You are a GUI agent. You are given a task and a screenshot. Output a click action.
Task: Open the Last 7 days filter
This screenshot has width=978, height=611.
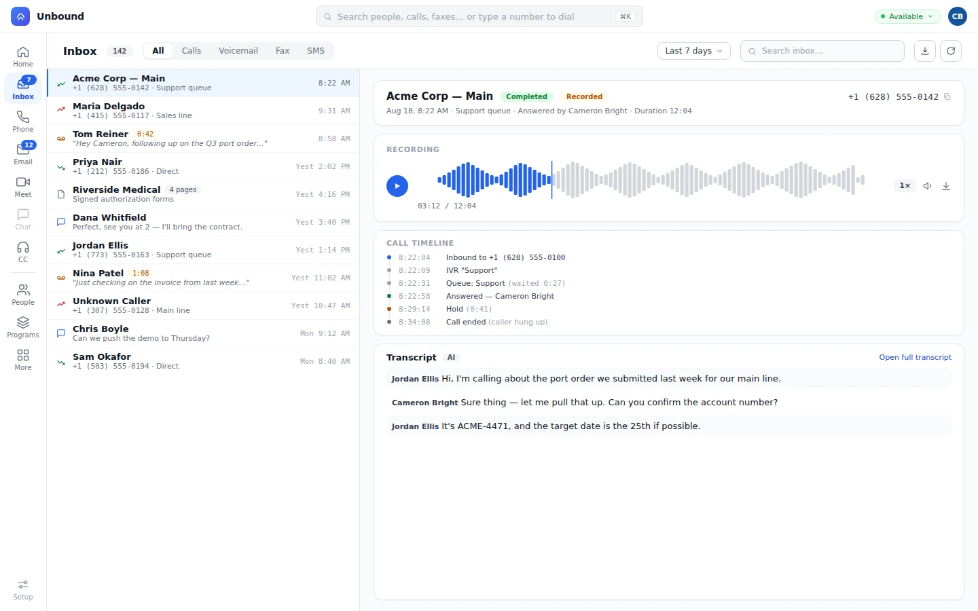click(694, 51)
